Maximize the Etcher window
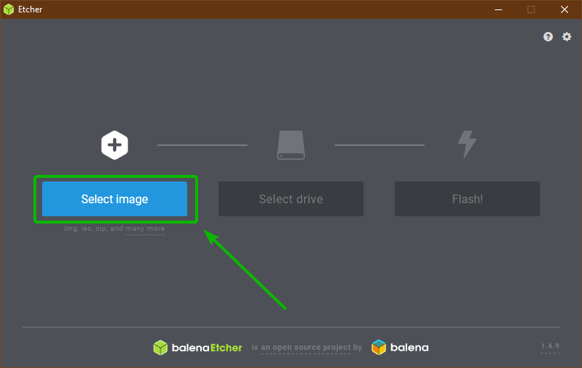Screen dimensions: 582x368 (x=531, y=9)
